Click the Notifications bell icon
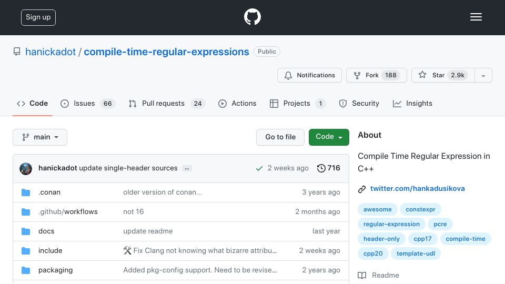 288,75
